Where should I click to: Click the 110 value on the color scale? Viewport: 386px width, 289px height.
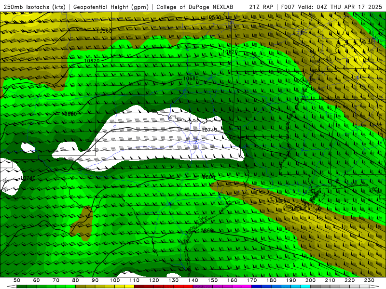point(135,280)
